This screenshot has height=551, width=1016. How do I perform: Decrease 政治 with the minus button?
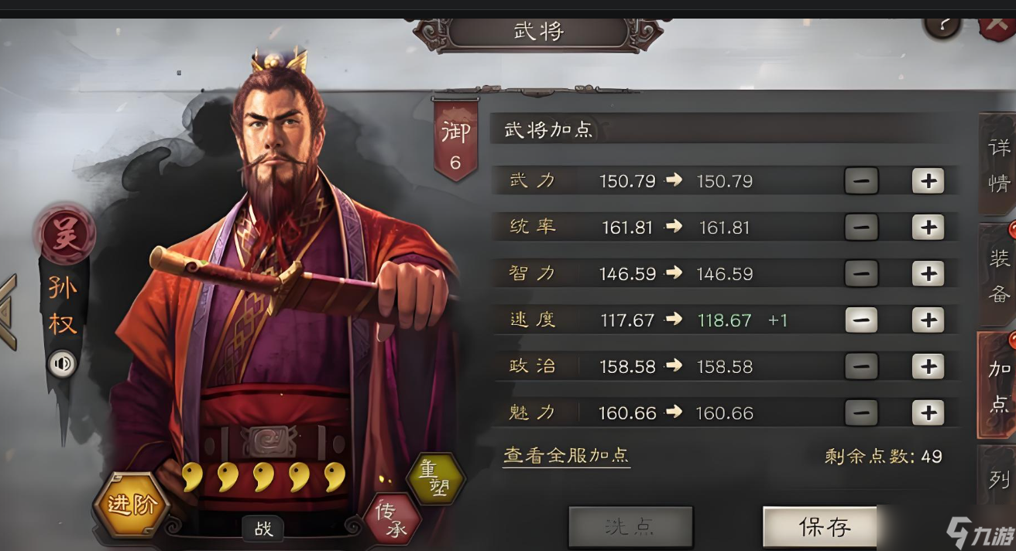[x=861, y=366]
